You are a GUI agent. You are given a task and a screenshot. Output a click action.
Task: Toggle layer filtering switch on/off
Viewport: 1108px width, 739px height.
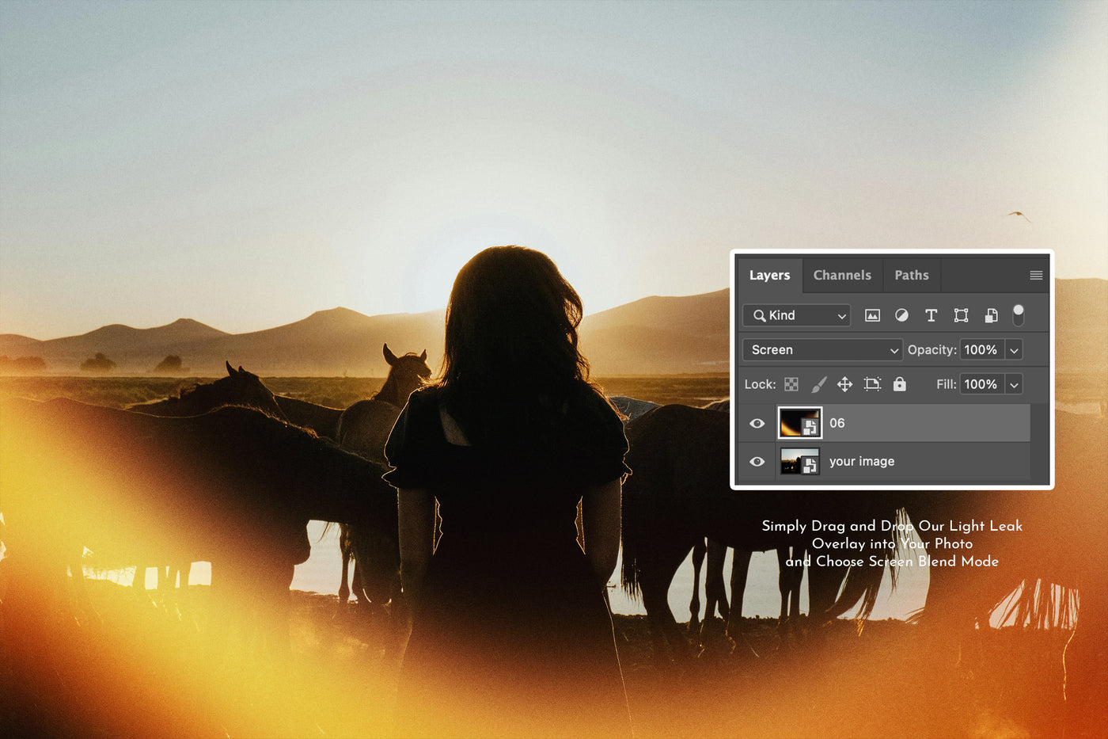[x=1019, y=314]
